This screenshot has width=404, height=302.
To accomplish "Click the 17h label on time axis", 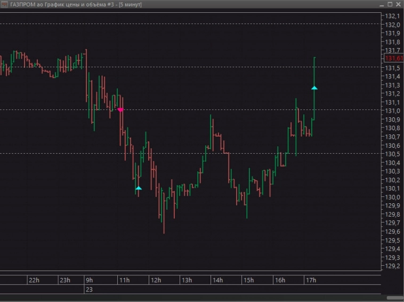I will [x=311, y=280].
